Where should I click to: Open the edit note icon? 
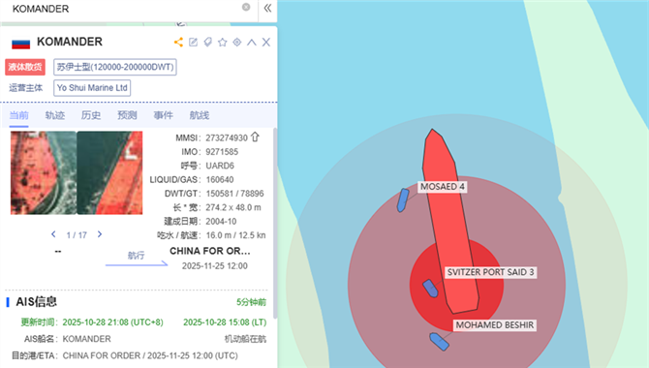[x=194, y=43]
